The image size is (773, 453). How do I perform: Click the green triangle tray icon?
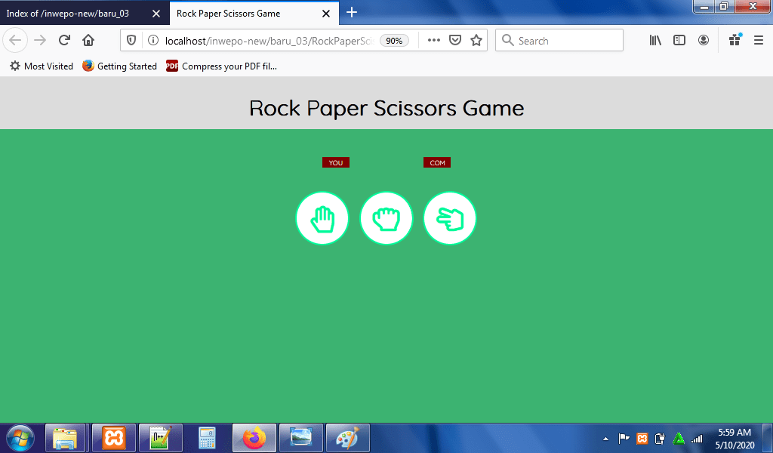(679, 438)
